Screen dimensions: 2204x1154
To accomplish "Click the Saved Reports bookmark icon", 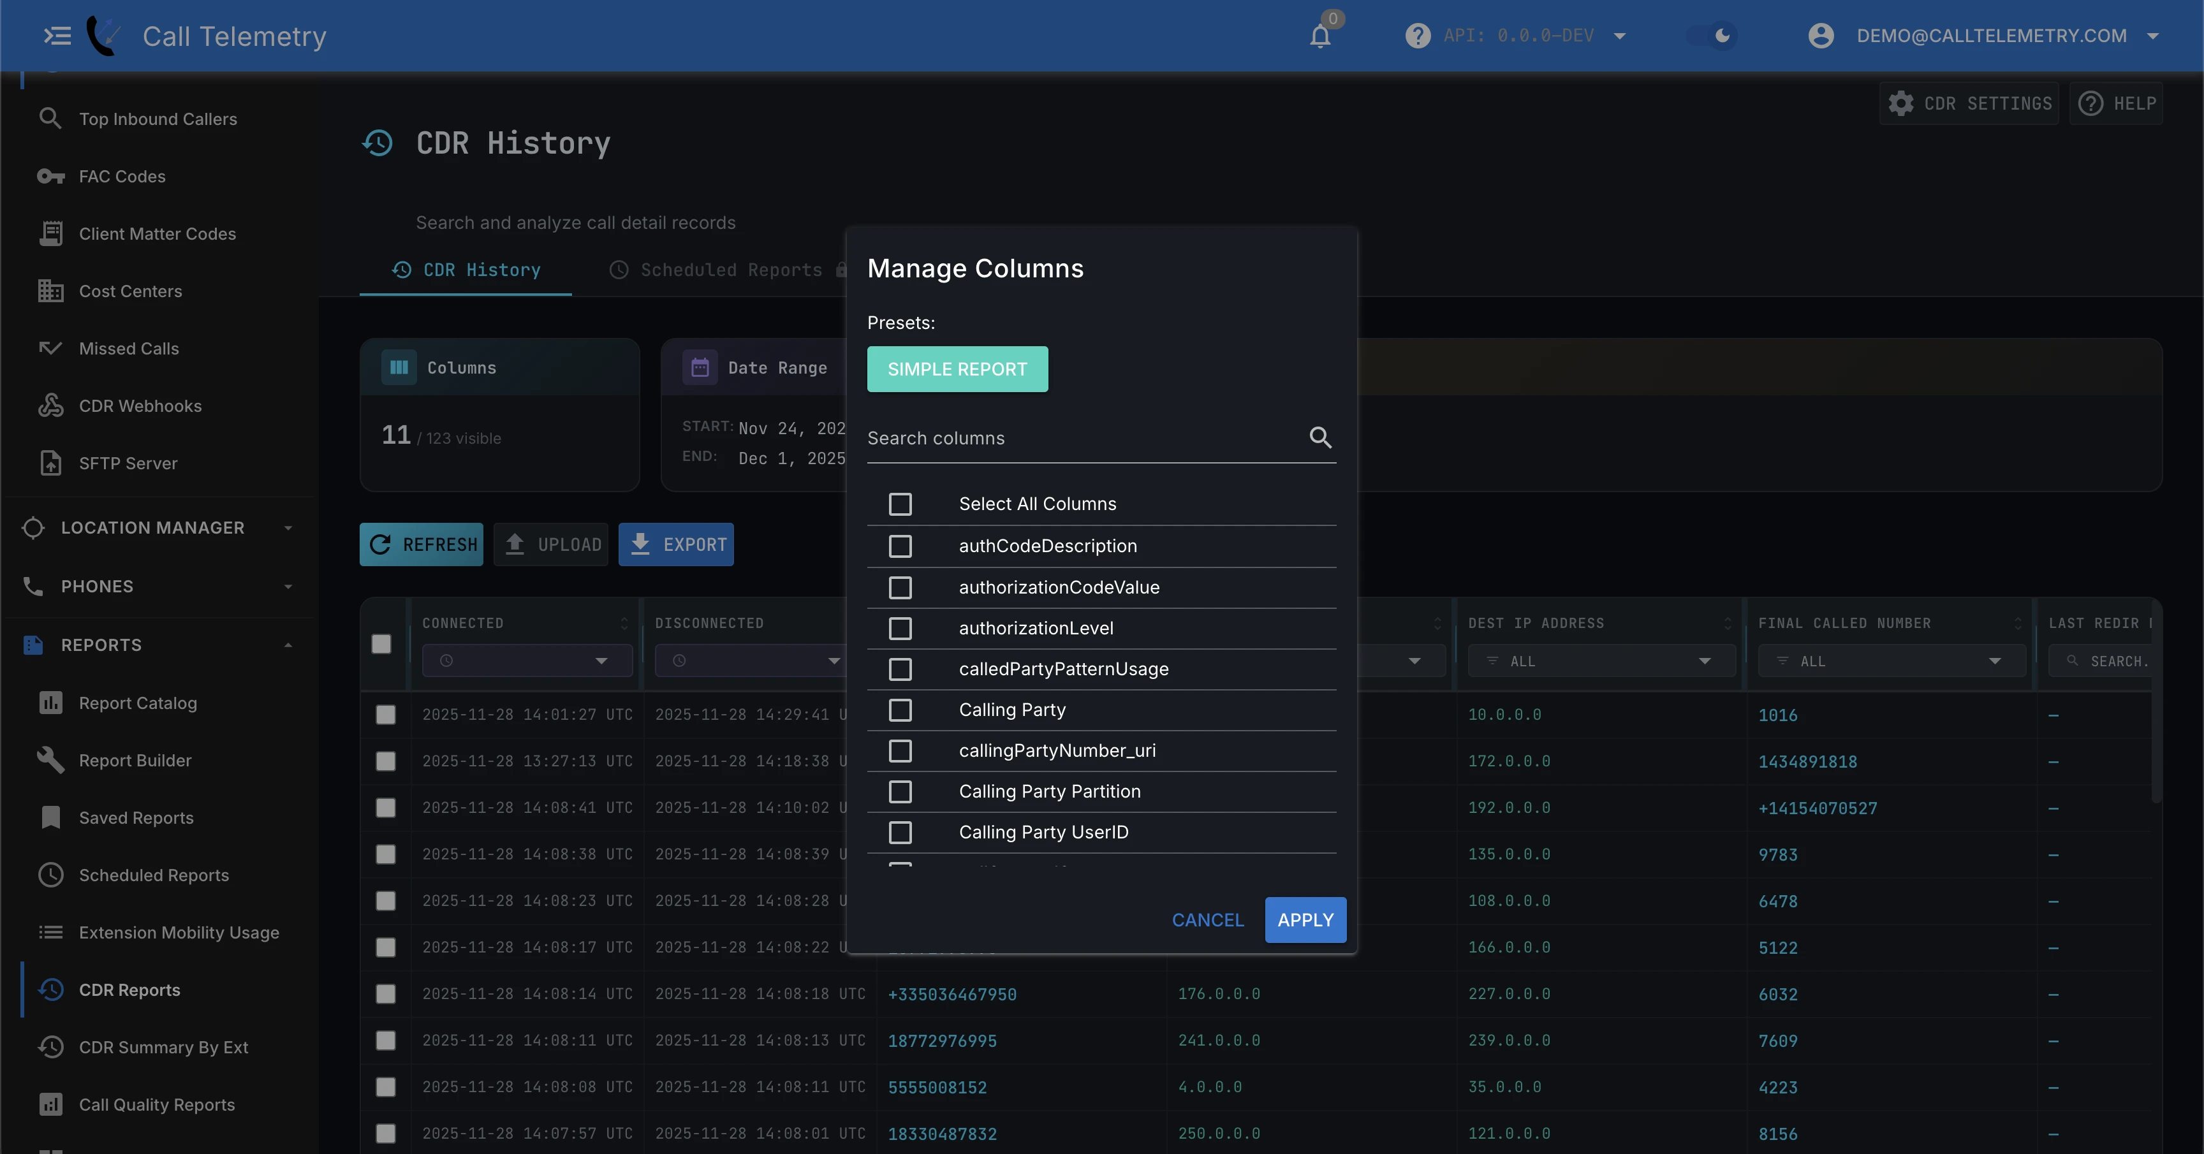I will [50, 818].
